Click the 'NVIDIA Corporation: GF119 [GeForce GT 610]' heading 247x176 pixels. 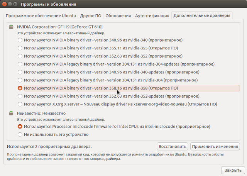pos(60,27)
